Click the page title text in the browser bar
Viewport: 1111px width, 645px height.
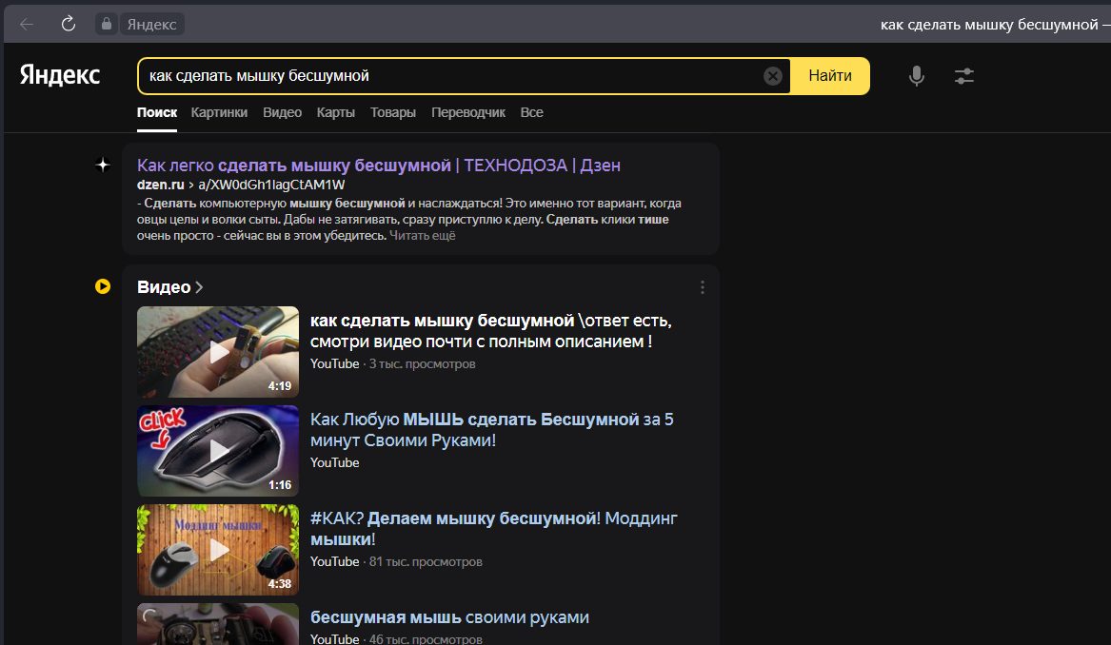[995, 25]
